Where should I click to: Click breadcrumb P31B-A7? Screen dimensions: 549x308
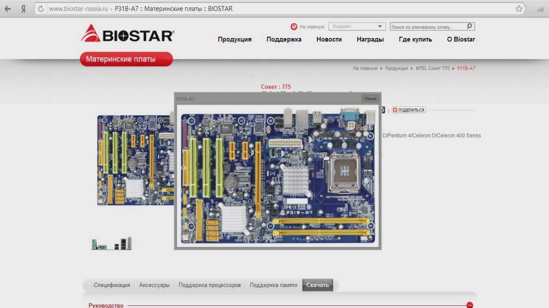[x=466, y=68]
